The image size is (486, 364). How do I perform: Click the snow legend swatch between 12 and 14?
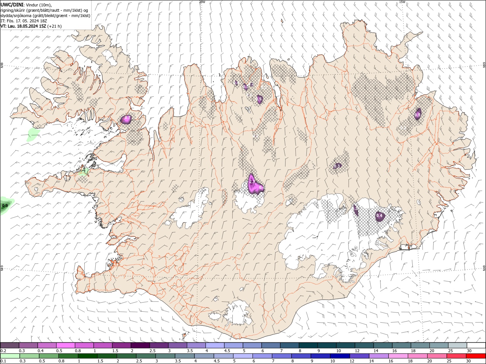pyautogui.click(x=364, y=345)
